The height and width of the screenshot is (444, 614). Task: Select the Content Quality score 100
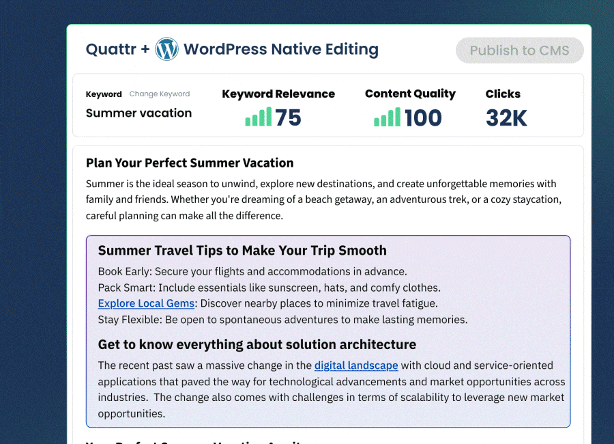coord(423,117)
